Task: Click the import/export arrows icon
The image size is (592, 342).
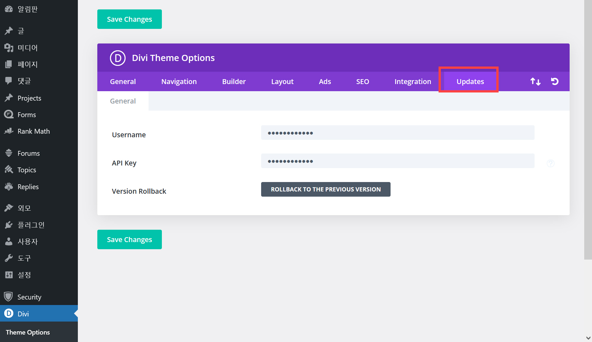Action: pyautogui.click(x=535, y=81)
